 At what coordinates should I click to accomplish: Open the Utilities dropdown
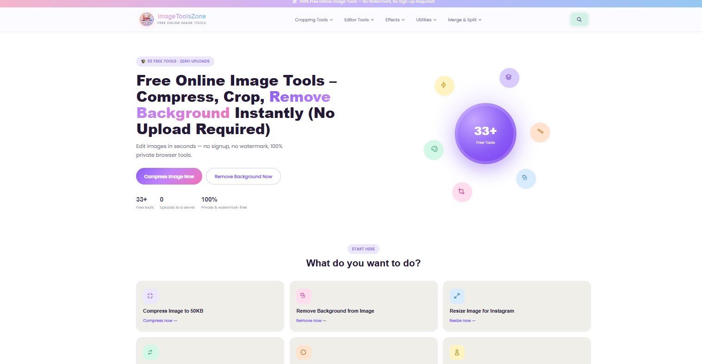click(x=426, y=20)
